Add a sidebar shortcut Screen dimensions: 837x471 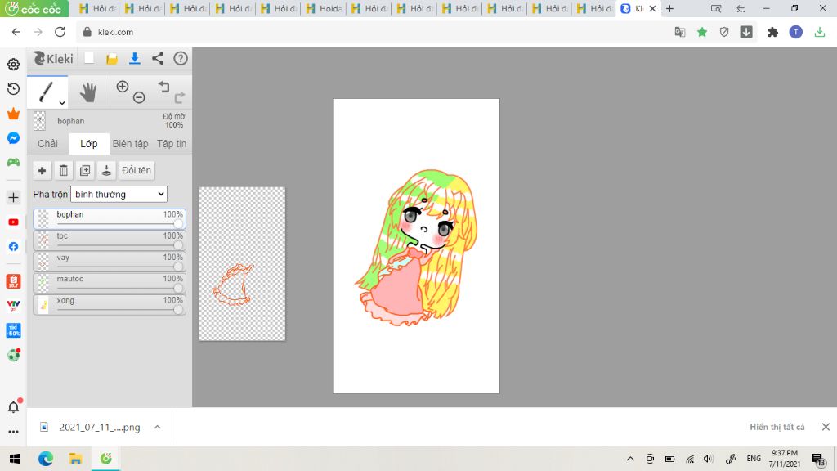tap(13, 198)
